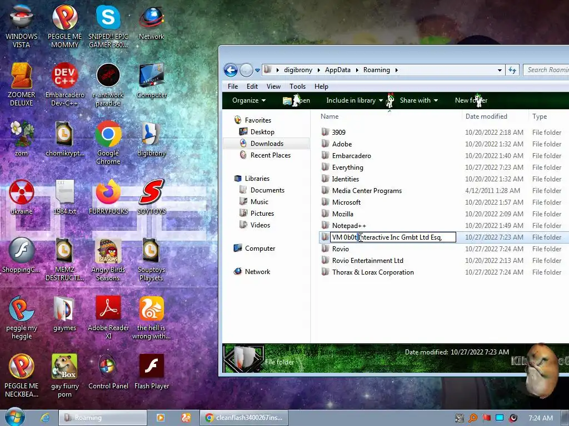Viewport: 569px width, 426px height.
Task: Select Thorax & Lorax Corporation folder
Action: click(373, 272)
